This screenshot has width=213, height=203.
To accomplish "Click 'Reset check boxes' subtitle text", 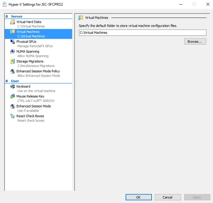I will (x=31, y=120).
